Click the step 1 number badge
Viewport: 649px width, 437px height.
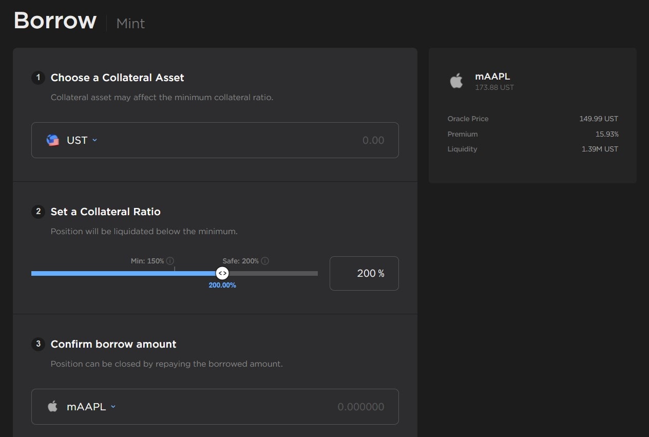(38, 78)
